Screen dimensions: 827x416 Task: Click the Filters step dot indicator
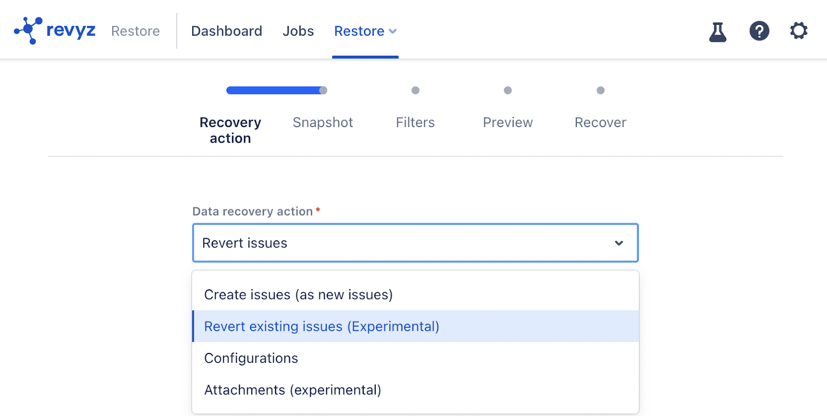pyautogui.click(x=415, y=90)
